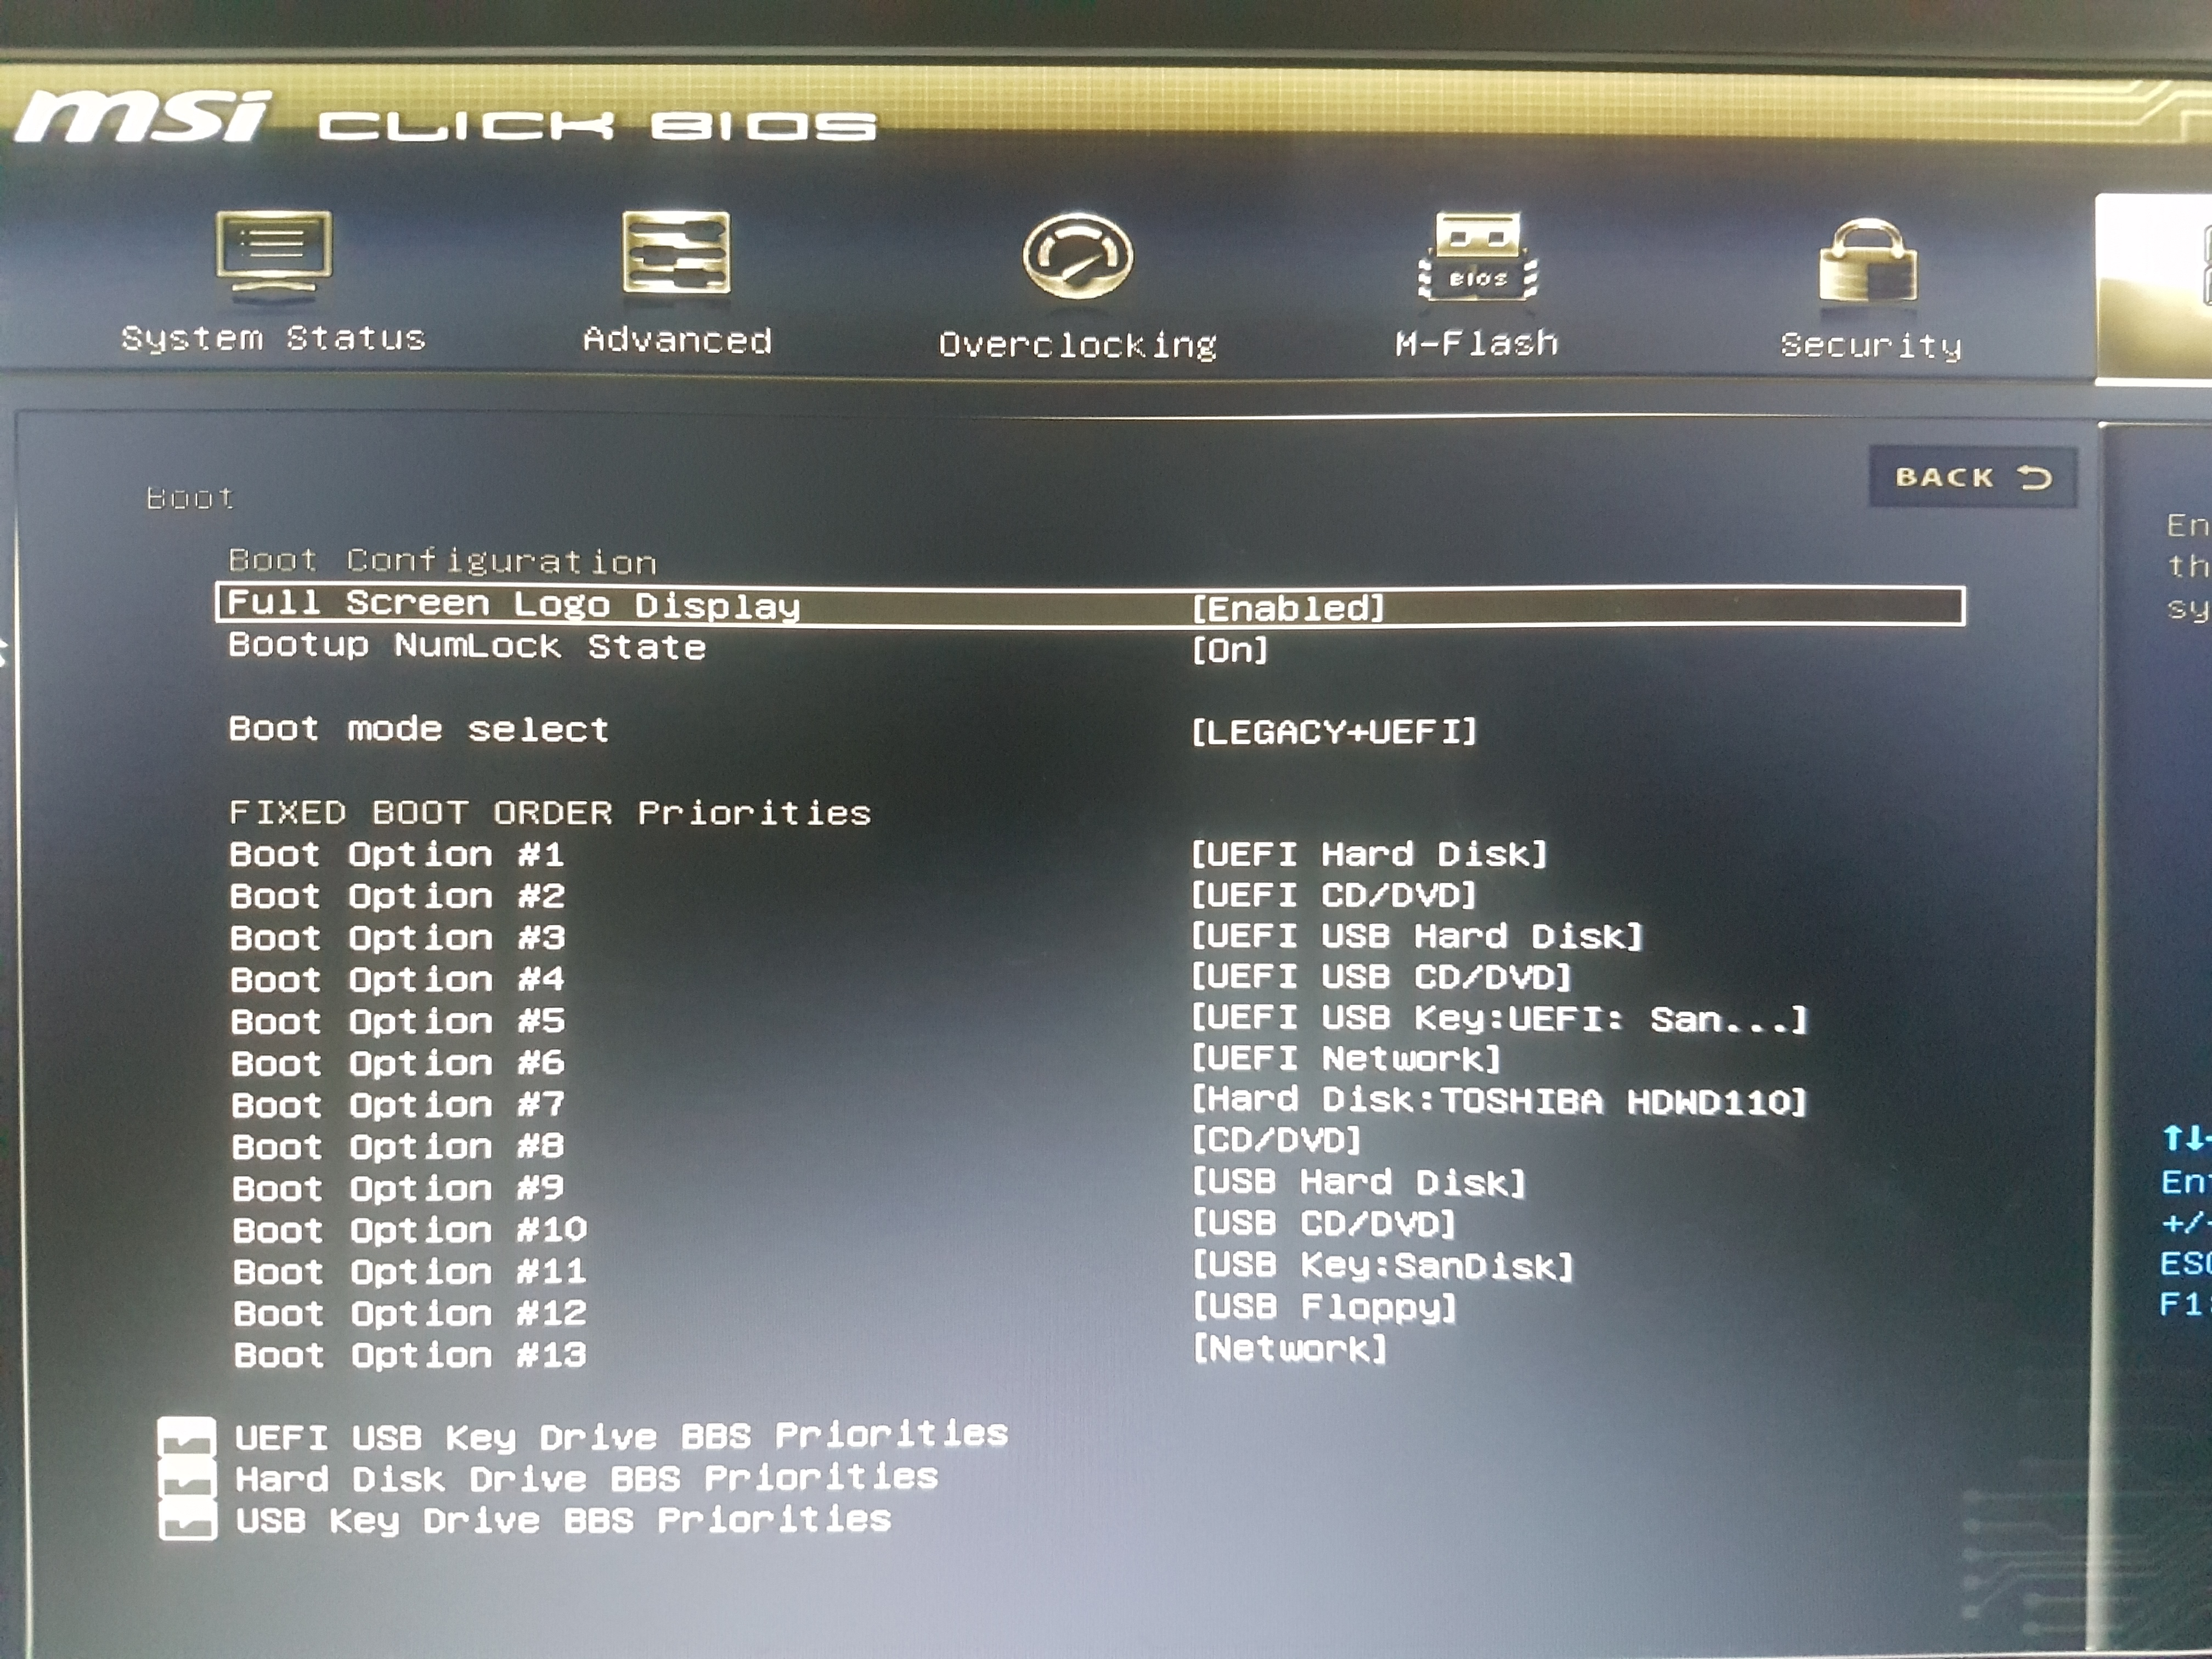Change Boot Option #5 UEFI USB Key
The height and width of the screenshot is (1659, 2212).
pos(1498,1019)
